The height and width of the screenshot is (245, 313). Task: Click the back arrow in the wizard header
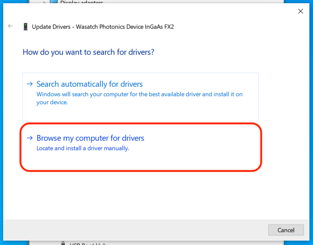(10, 26)
